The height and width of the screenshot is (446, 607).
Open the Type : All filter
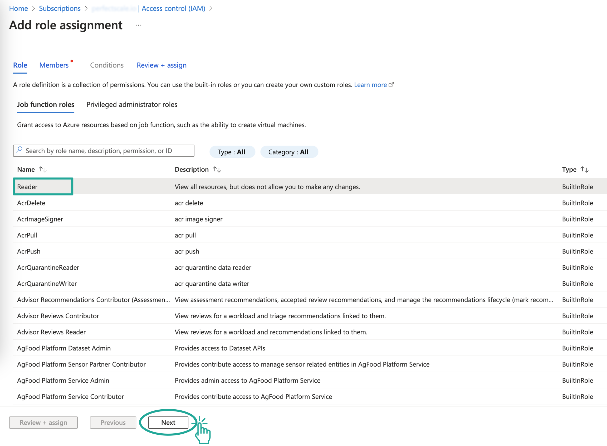232,152
